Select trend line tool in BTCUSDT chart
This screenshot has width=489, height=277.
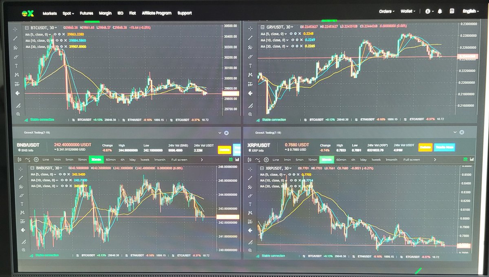pyautogui.click(x=15, y=38)
